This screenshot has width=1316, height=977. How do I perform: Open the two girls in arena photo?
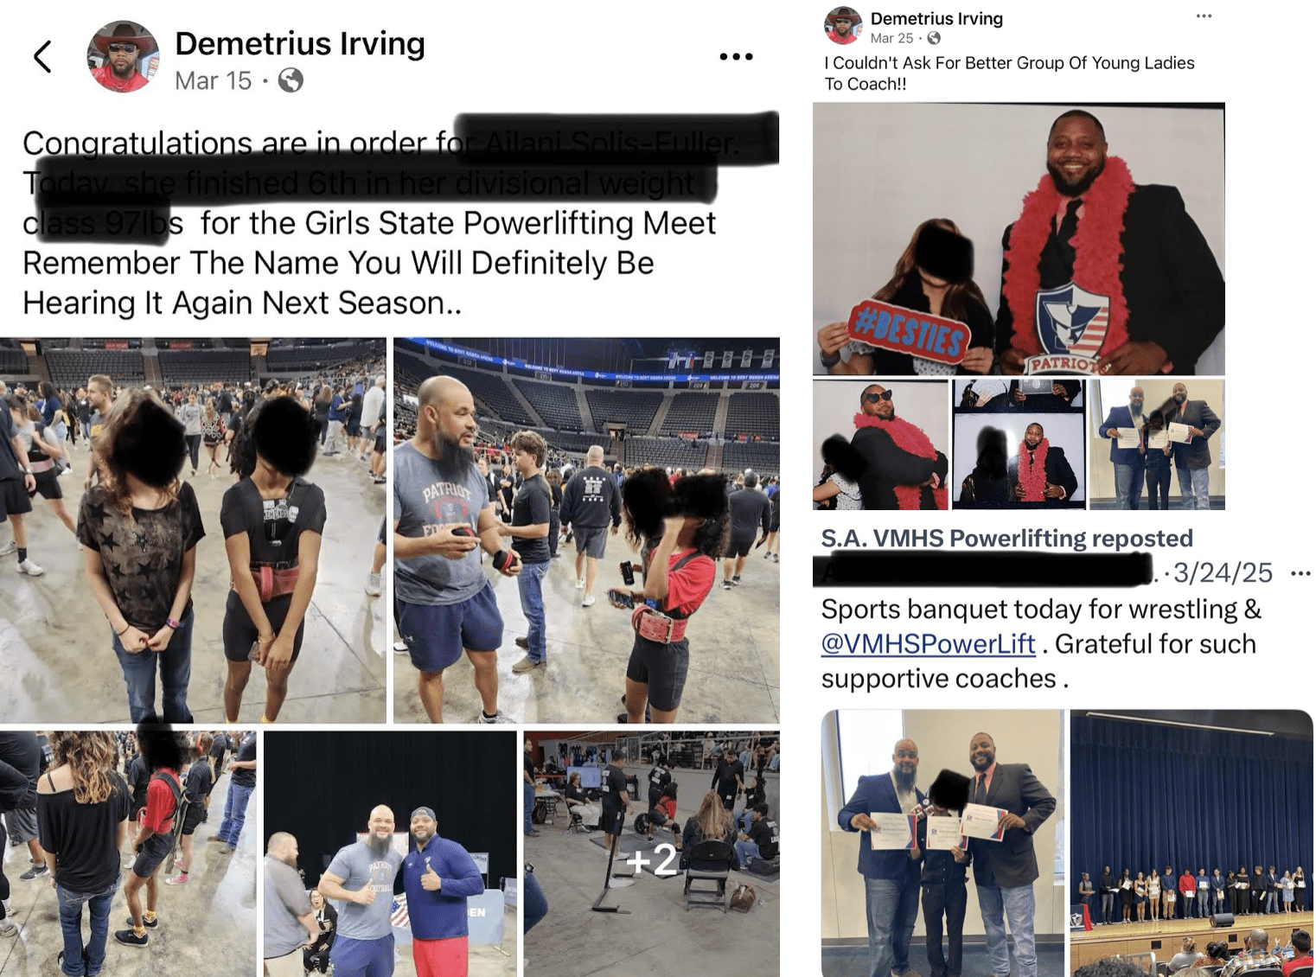(x=193, y=530)
